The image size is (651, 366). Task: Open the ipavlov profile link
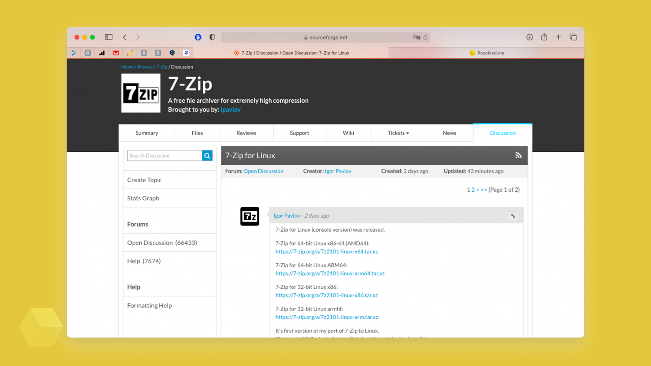230,110
